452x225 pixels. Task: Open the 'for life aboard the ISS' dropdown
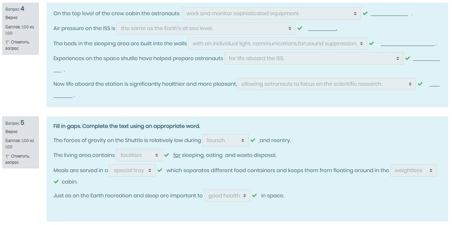(314, 58)
